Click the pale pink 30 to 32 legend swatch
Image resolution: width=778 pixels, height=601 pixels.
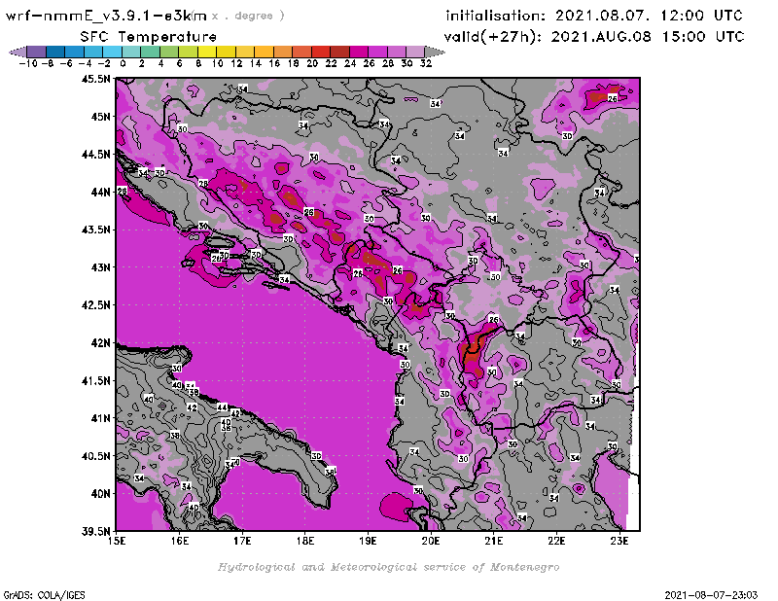(x=416, y=52)
